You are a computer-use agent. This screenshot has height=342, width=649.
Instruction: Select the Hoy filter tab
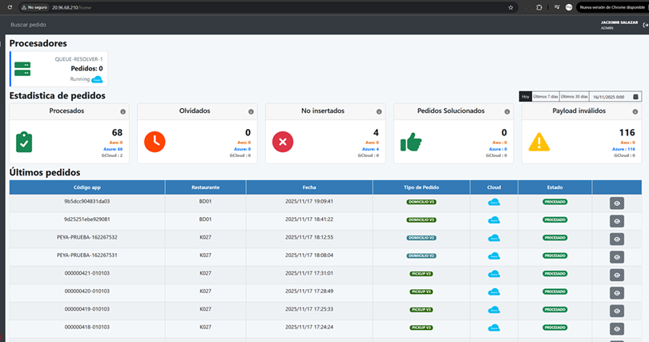click(526, 96)
